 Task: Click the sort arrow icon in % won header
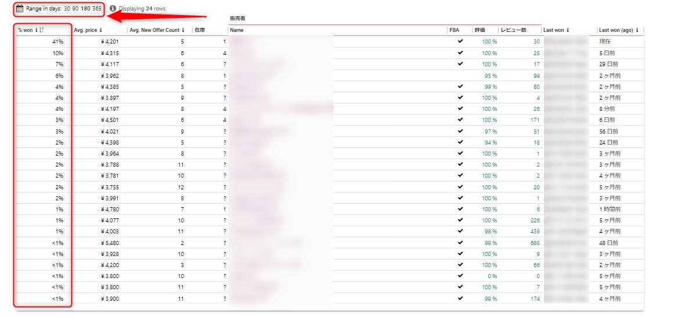point(42,30)
